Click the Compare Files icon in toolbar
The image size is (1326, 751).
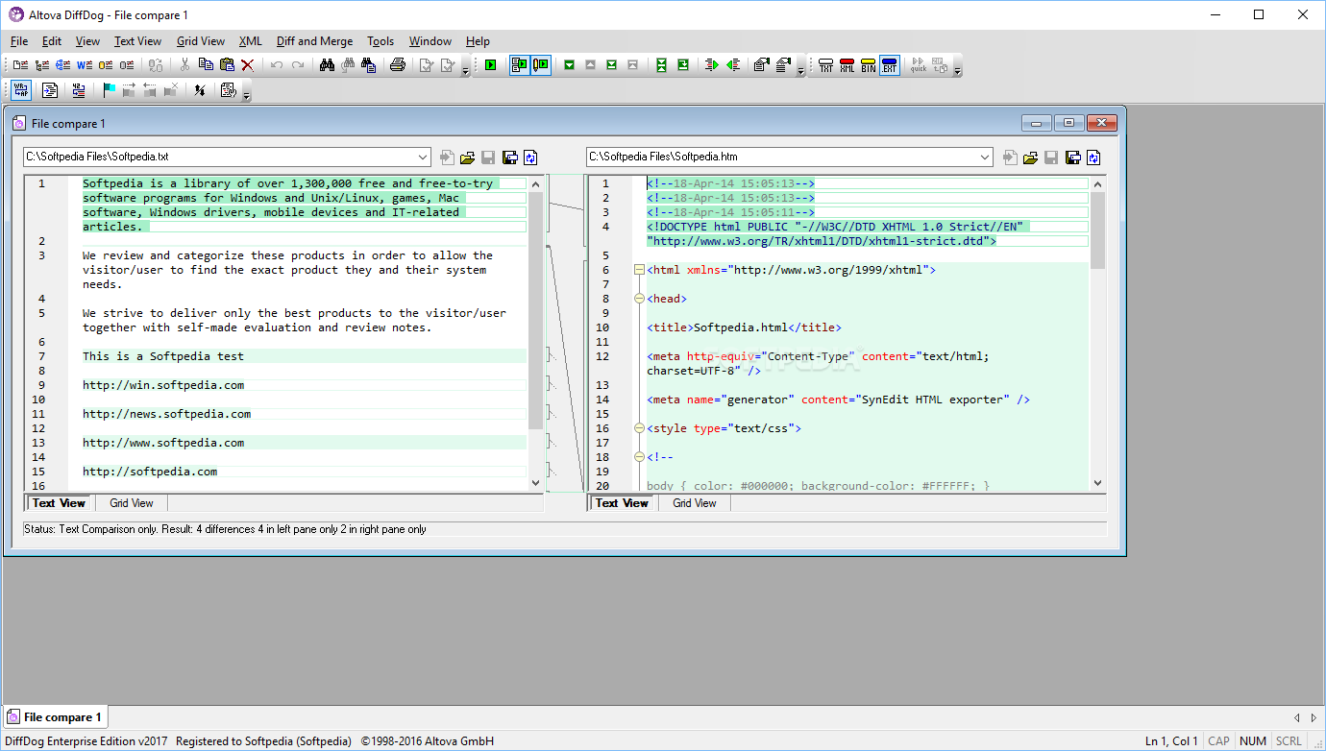20,65
